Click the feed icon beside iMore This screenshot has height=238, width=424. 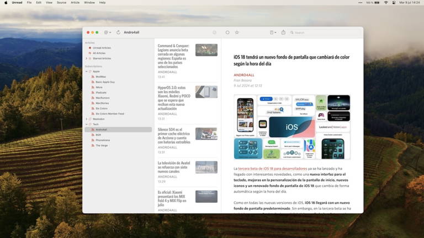tap(93, 87)
